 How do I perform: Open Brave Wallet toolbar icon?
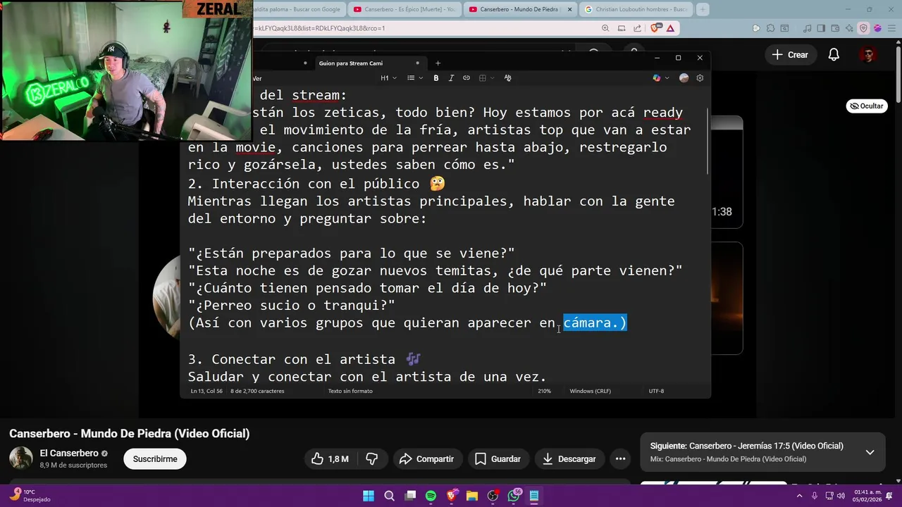[836, 28]
